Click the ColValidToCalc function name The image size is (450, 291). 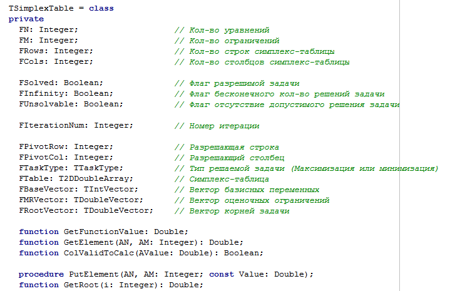click(99, 253)
